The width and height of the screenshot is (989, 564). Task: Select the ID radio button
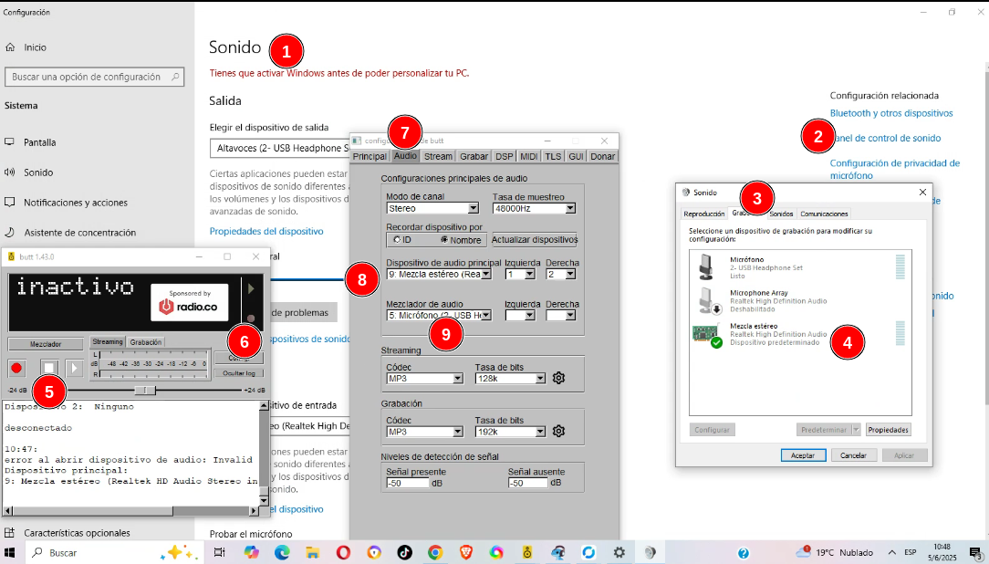pyautogui.click(x=397, y=240)
